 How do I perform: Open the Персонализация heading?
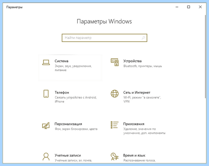pos(68,124)
